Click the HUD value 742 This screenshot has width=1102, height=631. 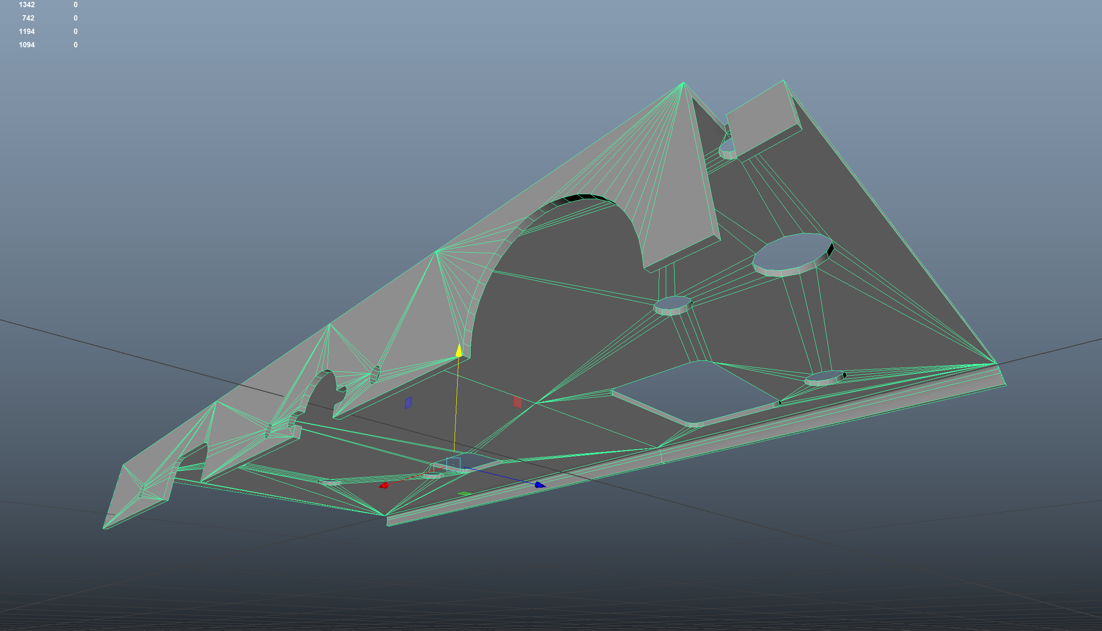pyautogui.click(x=28, y=18)
